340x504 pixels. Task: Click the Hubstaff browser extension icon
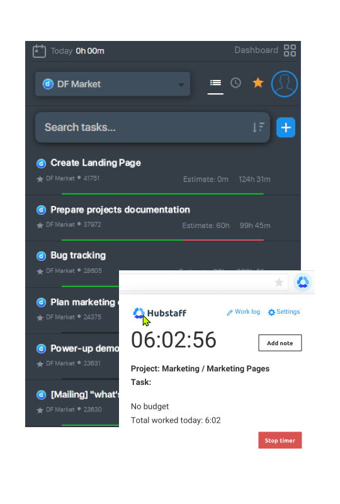tap(303, 282)
